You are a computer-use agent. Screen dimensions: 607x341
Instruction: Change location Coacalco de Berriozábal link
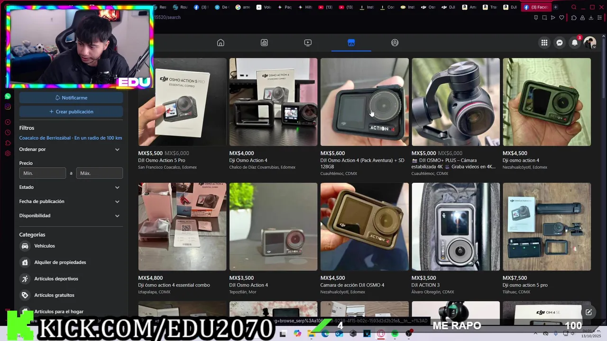click(x=71, y=138)
